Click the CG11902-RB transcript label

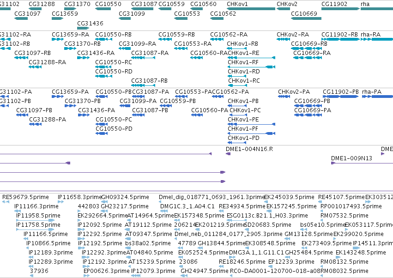339,34
